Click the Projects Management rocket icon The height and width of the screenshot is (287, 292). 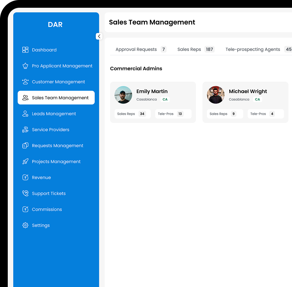click(25, 162)
